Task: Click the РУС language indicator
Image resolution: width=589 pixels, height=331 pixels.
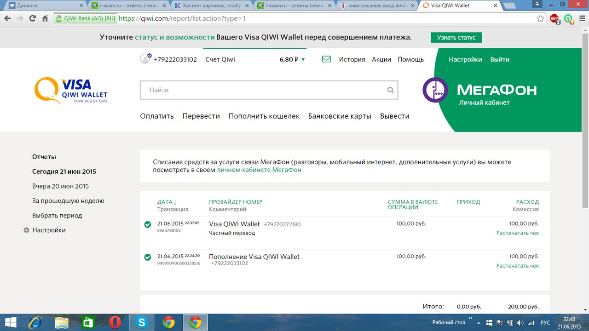Action: pos(545,323)
